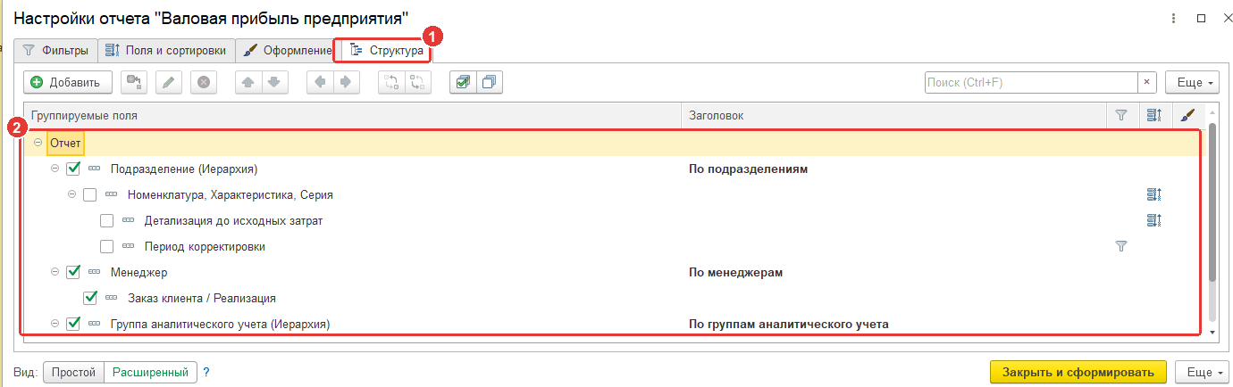This screenshot has height=387, width=1233.
Task: Click the vertical scrollbar of the list
Action: click(x=1212, y=202)
